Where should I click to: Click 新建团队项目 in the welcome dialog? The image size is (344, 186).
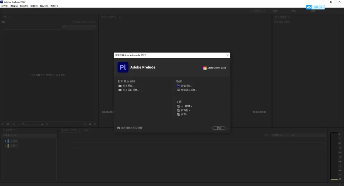[x=189, y=90]
